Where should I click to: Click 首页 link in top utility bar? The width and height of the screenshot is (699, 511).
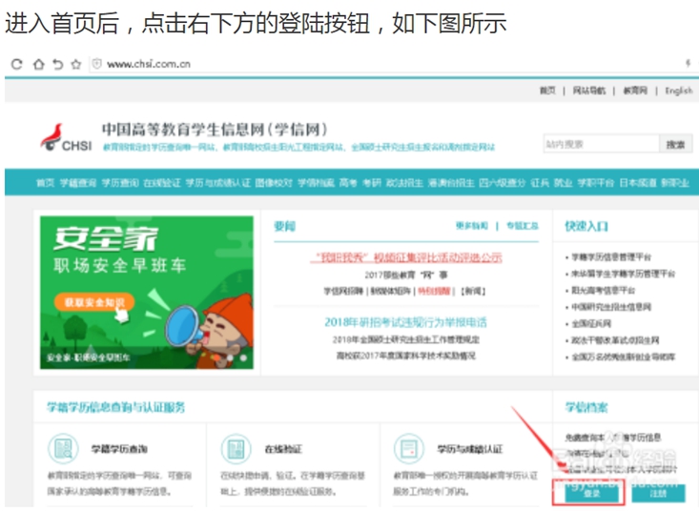[x=547, y=91]
